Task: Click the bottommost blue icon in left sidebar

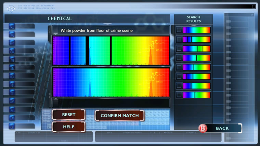Action: [12, 126]
